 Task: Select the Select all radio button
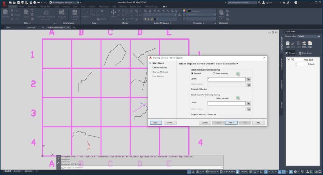click(192, 73)
